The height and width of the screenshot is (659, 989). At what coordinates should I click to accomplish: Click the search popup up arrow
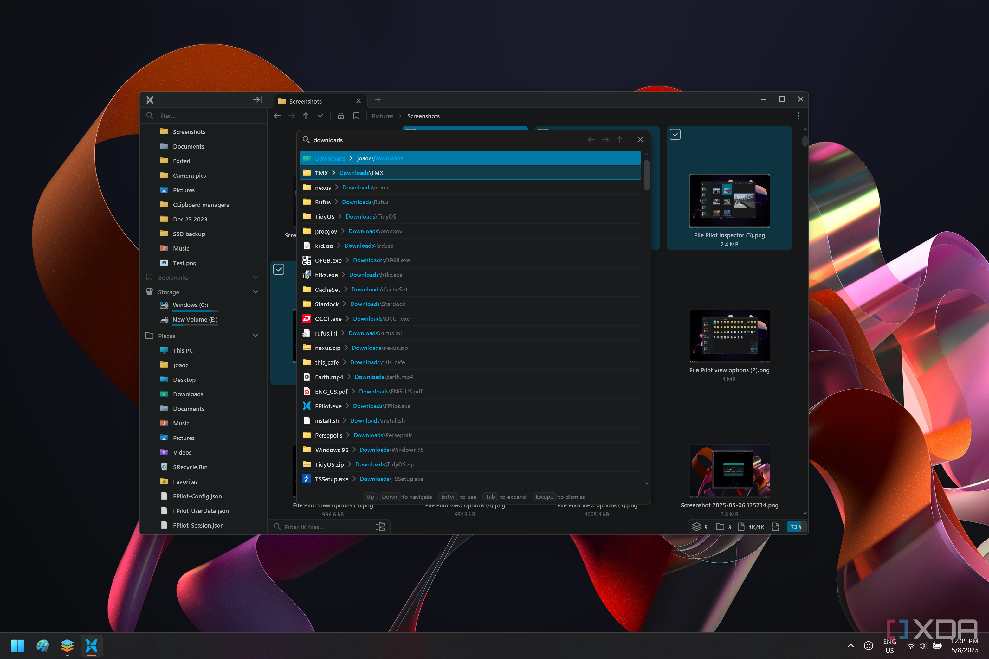pyautogui.click(x=619, y=139)
